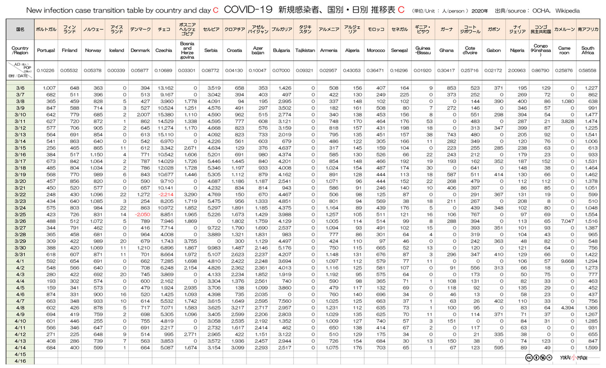This screenshot has width=606, height=368.
Task: Select the Czechia column header
Action: 164,50
